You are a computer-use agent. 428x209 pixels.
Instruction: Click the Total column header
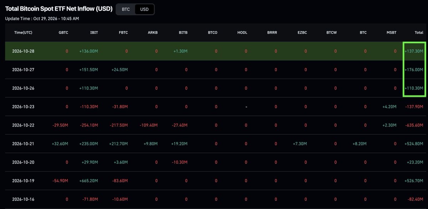419,32
